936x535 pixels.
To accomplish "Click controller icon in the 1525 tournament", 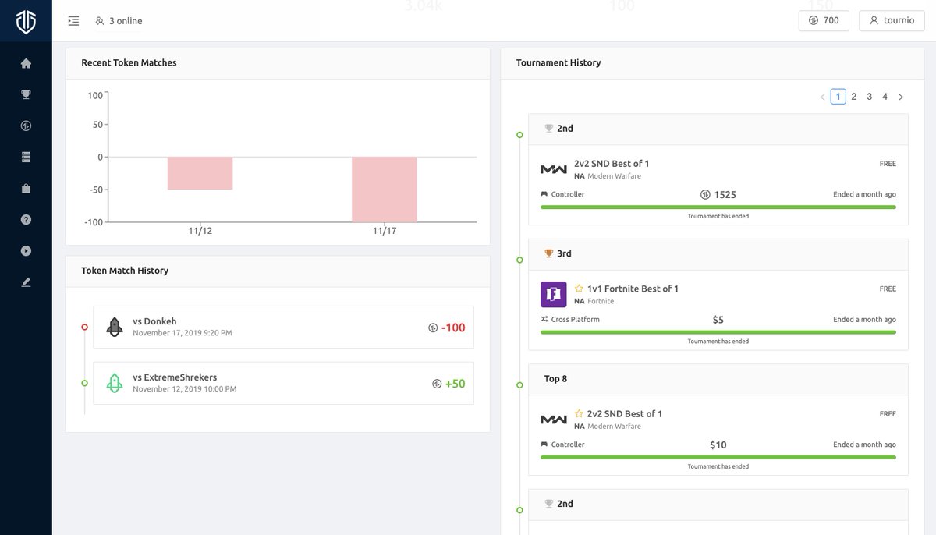I will coord(544,194).
